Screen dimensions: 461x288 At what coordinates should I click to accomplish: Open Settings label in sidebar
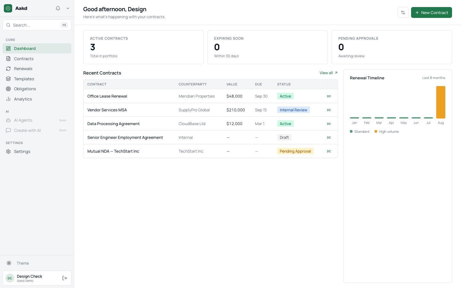[22, 152]
